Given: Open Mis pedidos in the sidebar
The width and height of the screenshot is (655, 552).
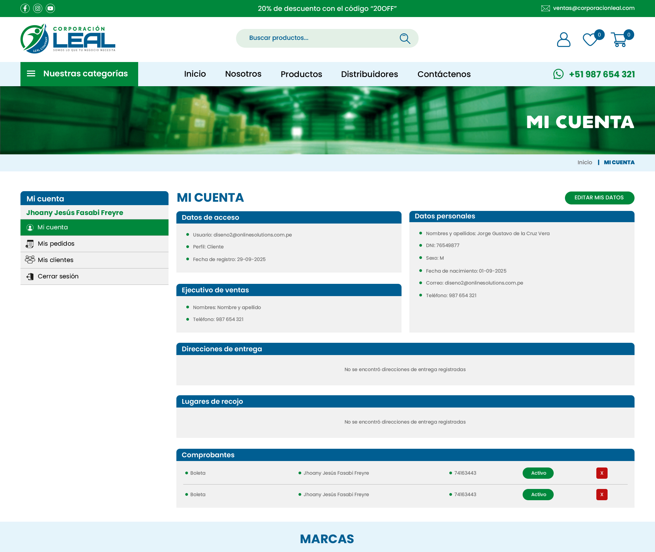Looking at the screenshot, I should [x=56, y=244].
